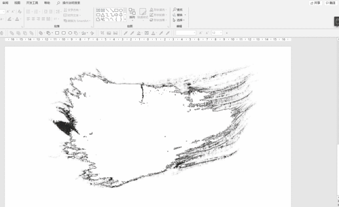Click 转换为 SmartArt button
The width and height of the screenshot is (339, 207).
[77, 21]
